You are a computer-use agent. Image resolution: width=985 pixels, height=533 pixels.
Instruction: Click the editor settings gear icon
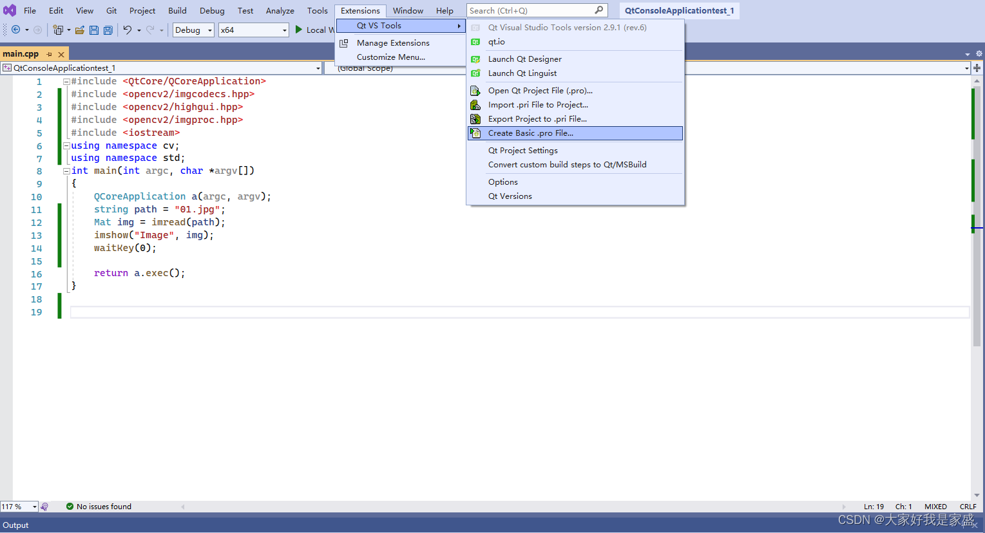979,54
